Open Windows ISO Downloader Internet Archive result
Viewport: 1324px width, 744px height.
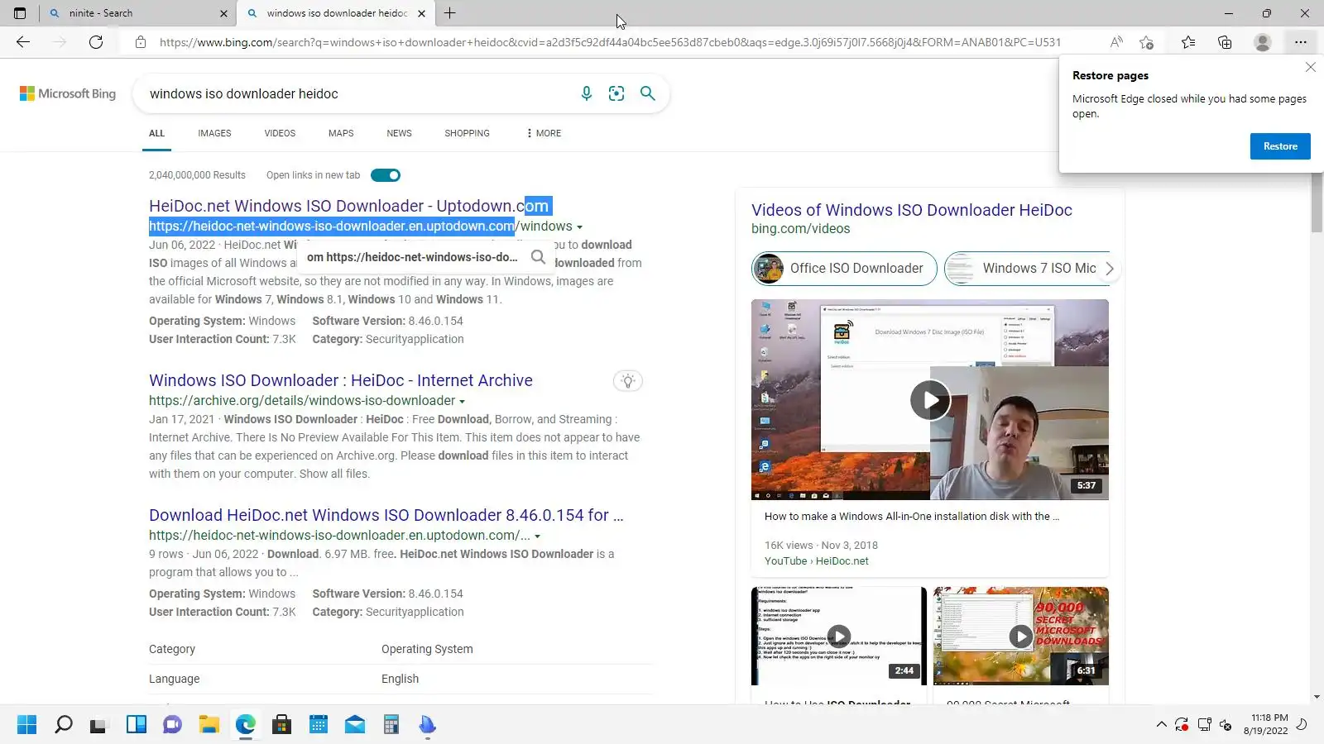click(x=341, y=380)
